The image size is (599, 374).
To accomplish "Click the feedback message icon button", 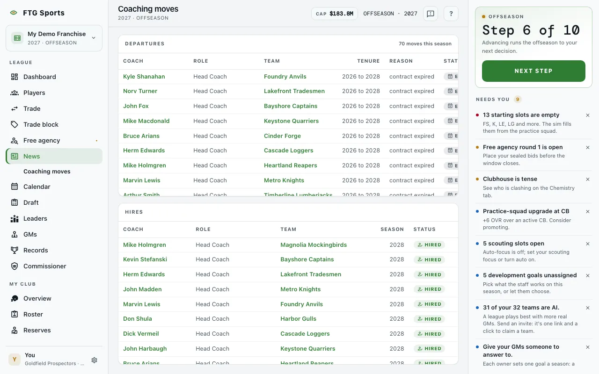I will tap(431, 14).
